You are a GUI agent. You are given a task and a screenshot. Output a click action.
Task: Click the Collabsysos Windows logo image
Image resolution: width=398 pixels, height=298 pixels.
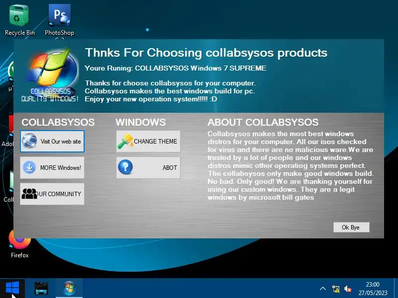pos(51,76)
